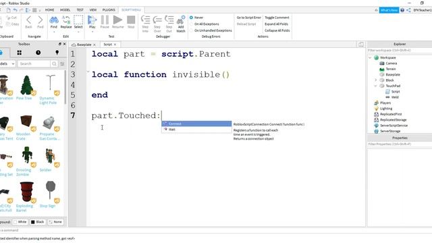
Task: Collapse the TouchPad tree node
Action: 375,86
